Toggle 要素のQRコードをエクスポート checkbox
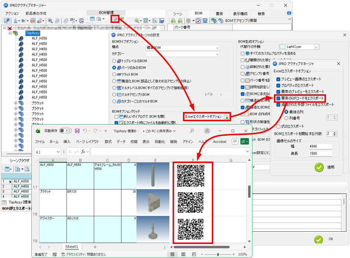Screen dimensions: 350x258 click(x=278, y=98)
